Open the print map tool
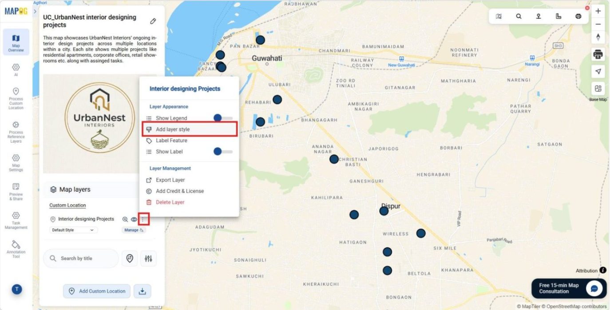The width and height of the screenshot is (610, 310). coord(598,54)
